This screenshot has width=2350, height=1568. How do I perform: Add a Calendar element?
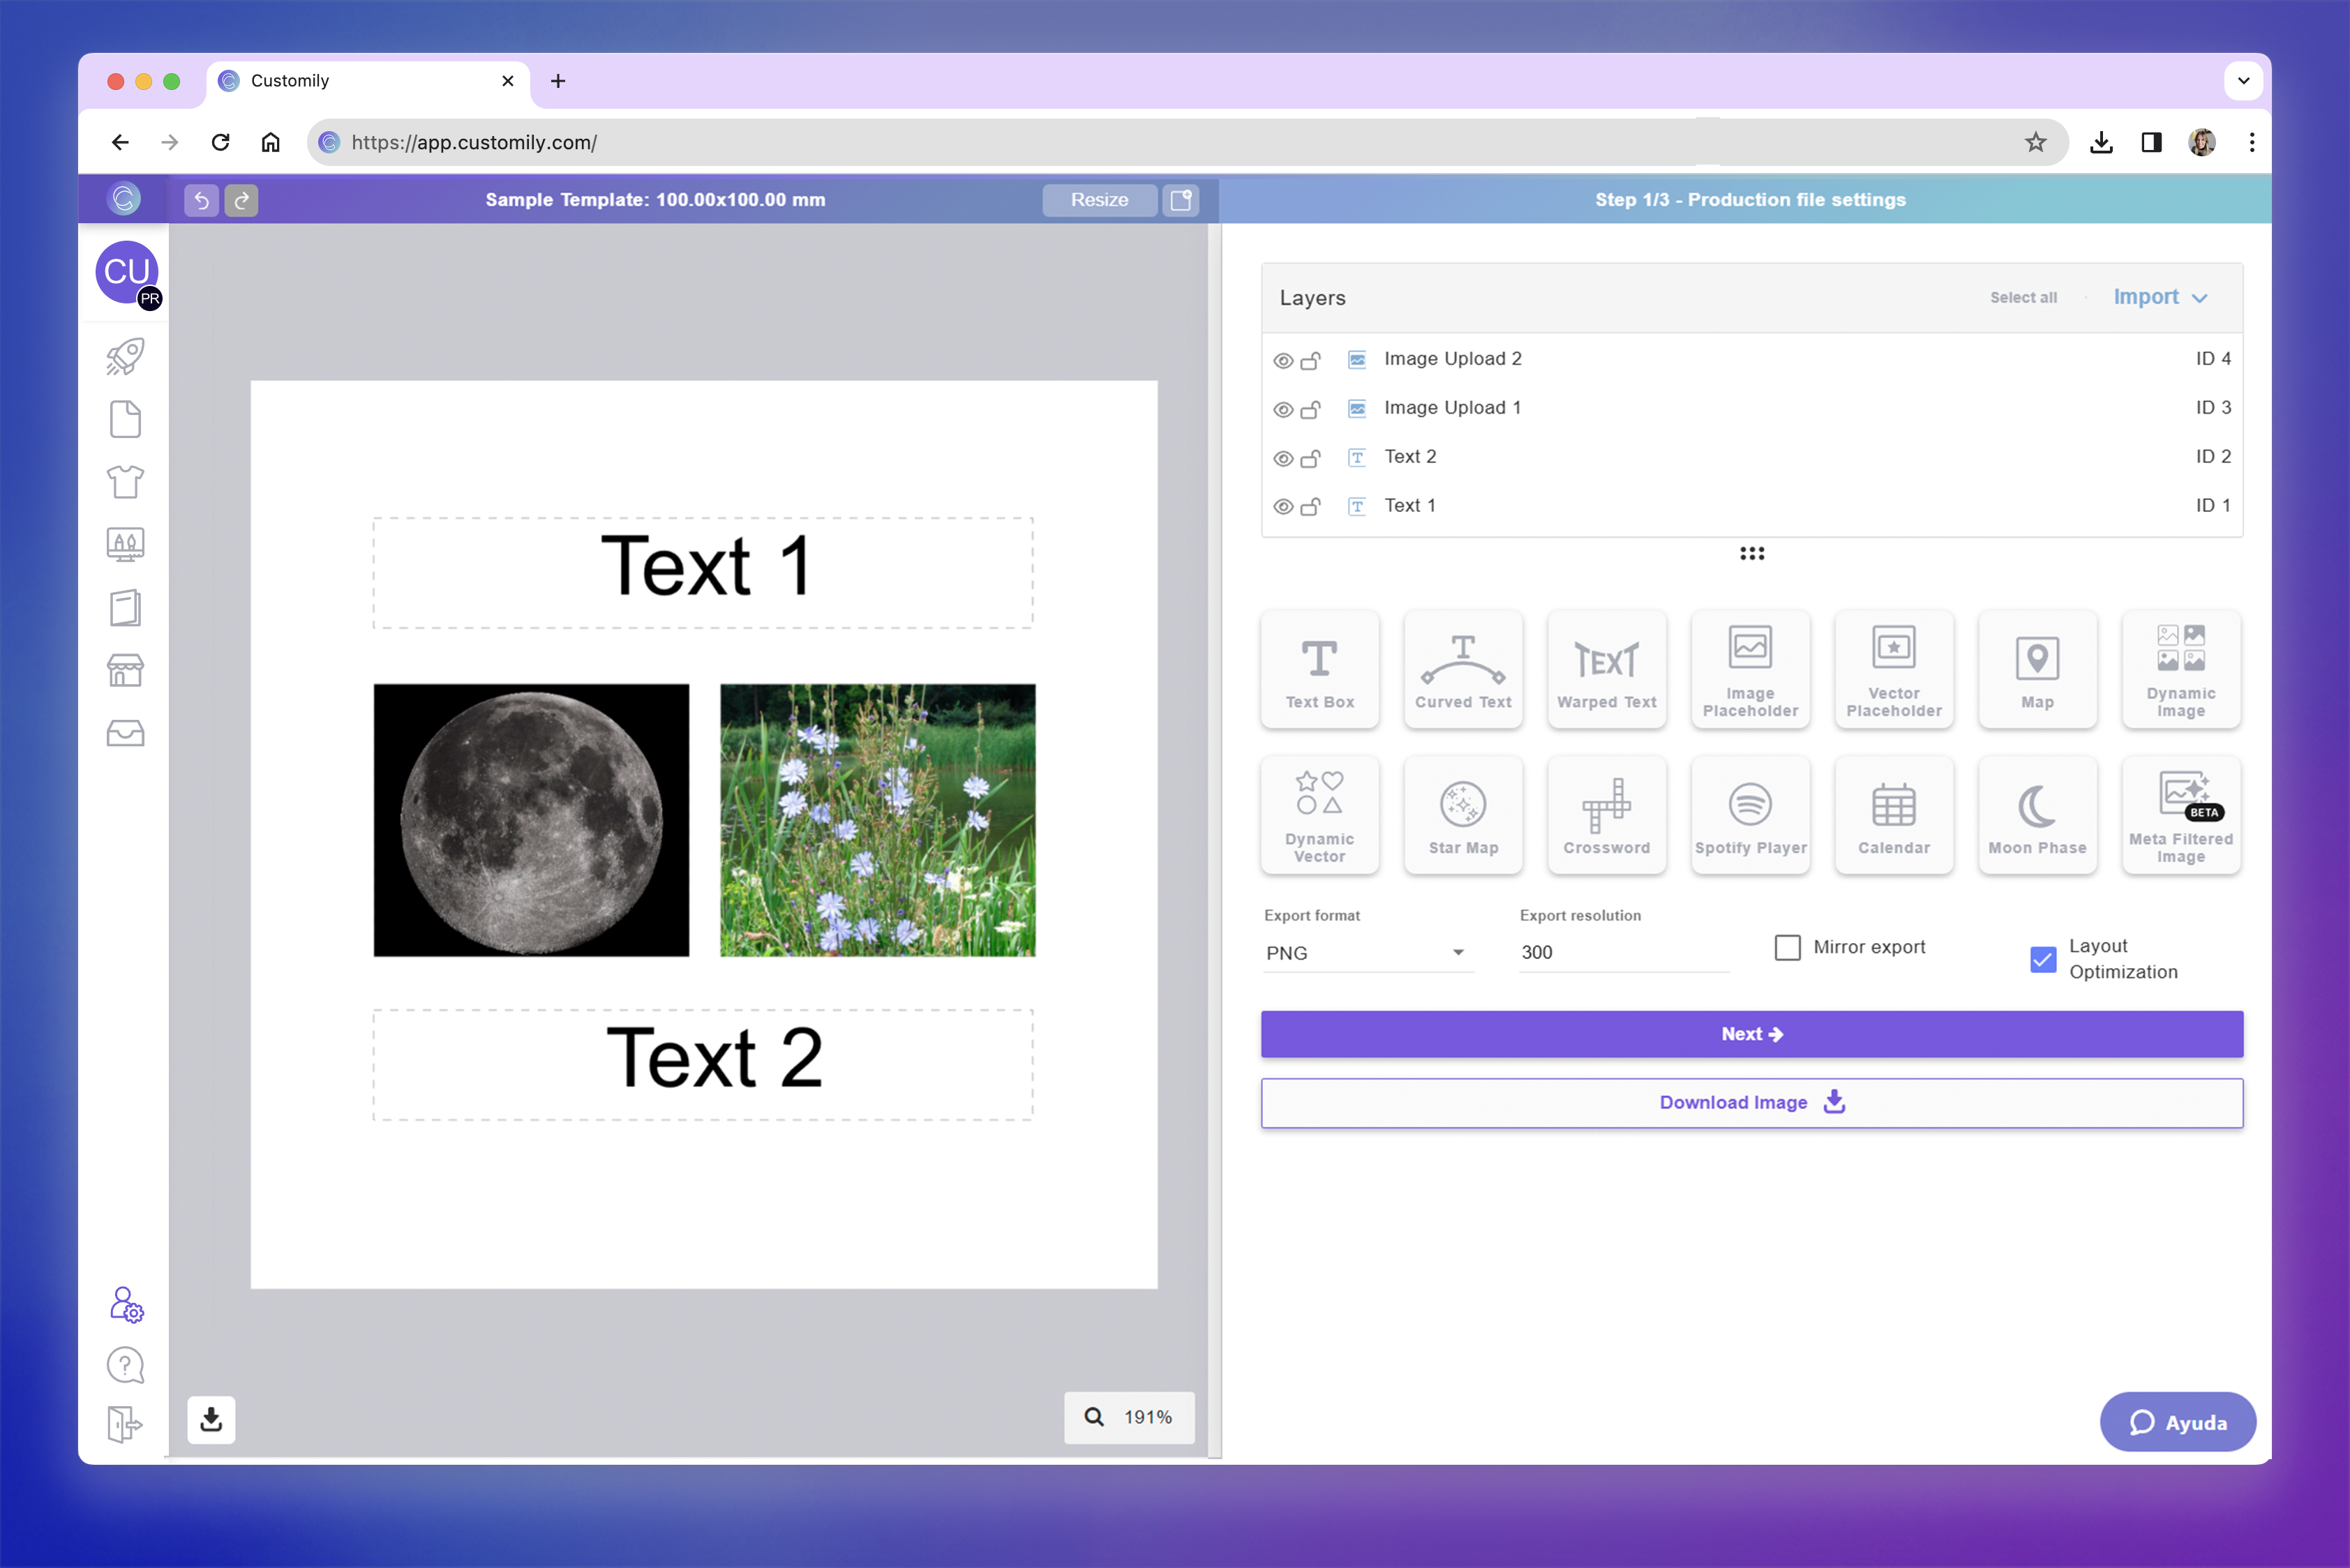[1893, 815]
